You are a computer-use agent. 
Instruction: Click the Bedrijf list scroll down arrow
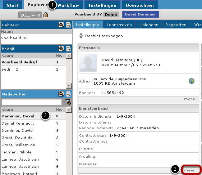pos(69,86)
